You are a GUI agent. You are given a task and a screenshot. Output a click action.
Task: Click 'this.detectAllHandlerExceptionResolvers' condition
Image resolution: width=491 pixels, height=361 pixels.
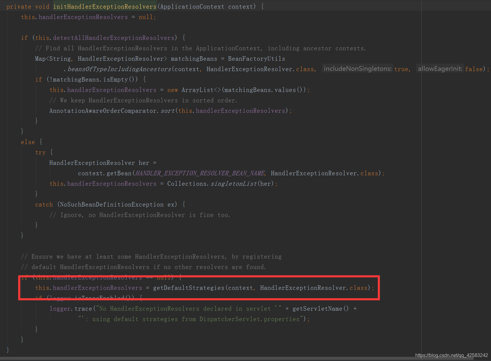(x=105, y=38)
